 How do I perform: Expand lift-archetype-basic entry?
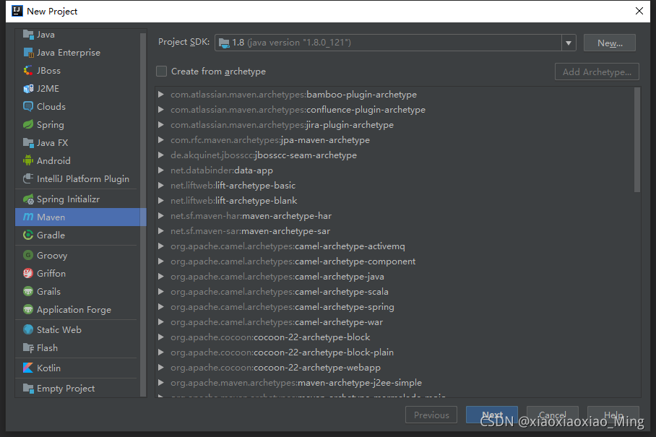coord(160,185)
